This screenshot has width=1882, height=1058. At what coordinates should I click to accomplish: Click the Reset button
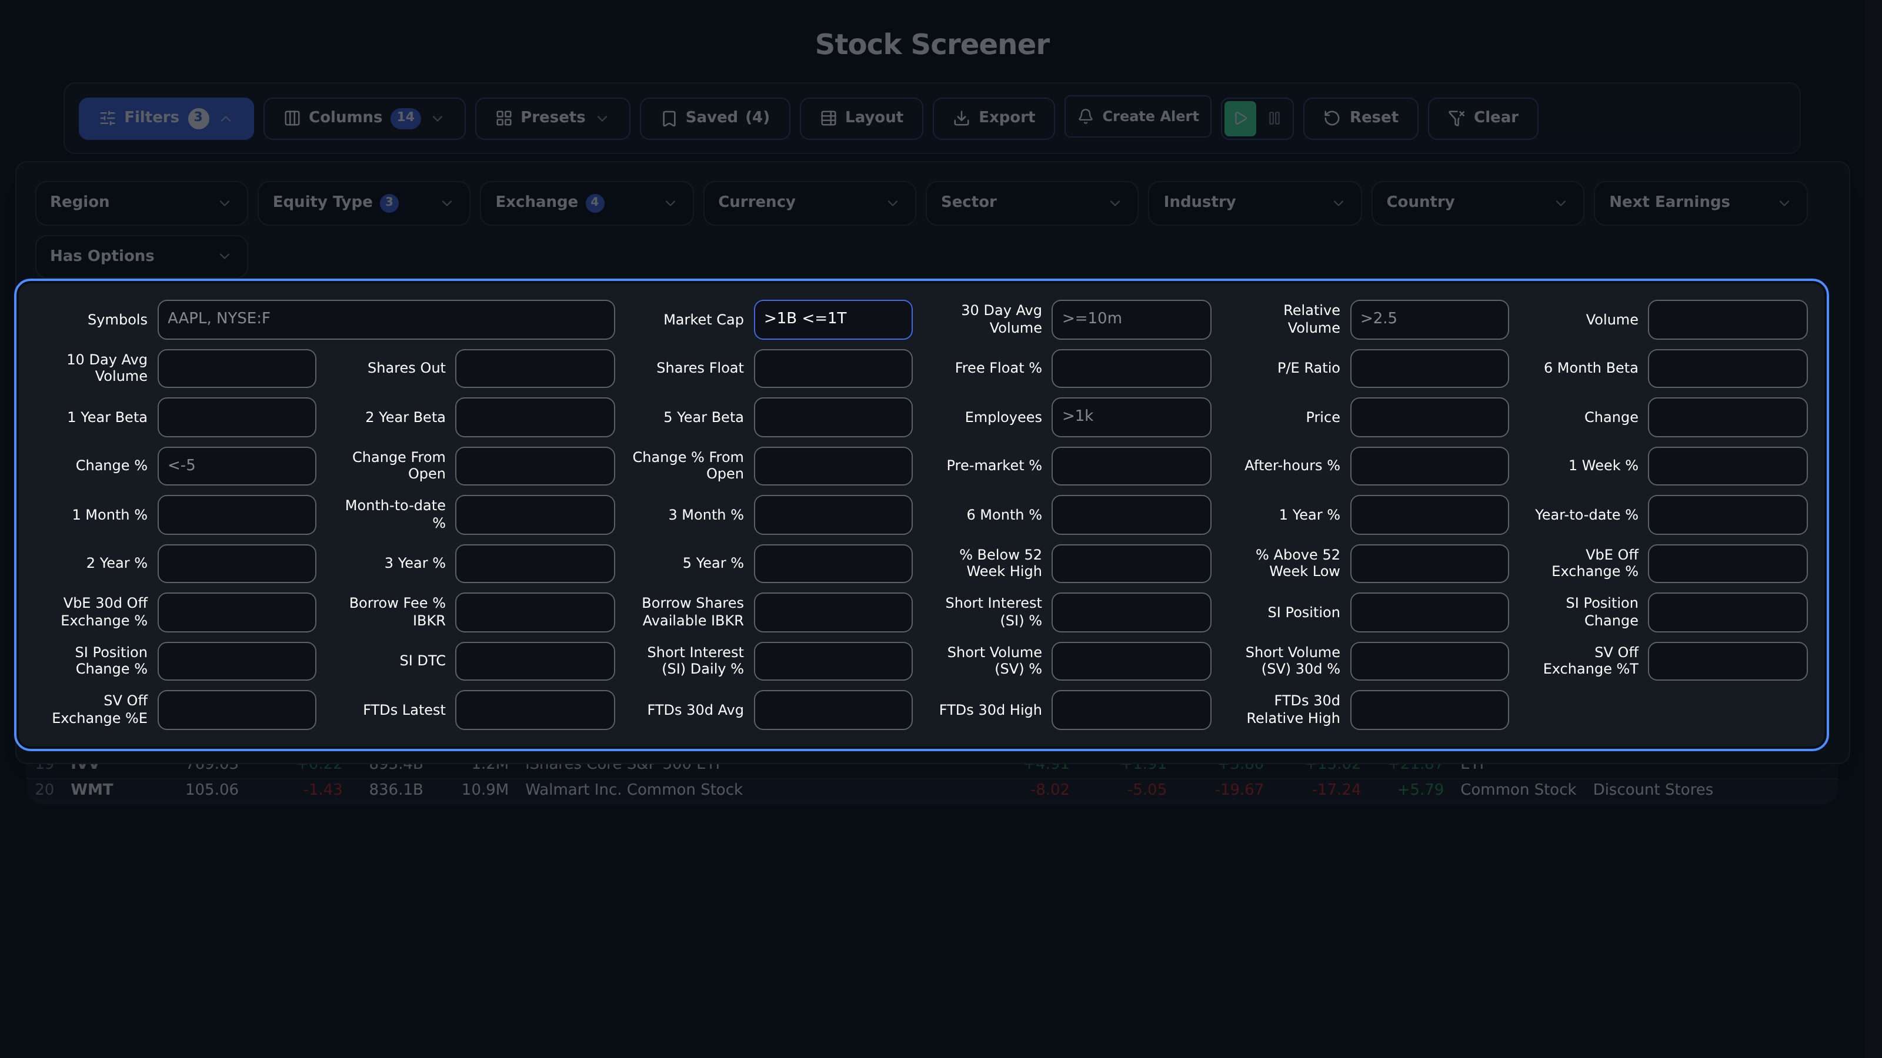[1360, 118]
